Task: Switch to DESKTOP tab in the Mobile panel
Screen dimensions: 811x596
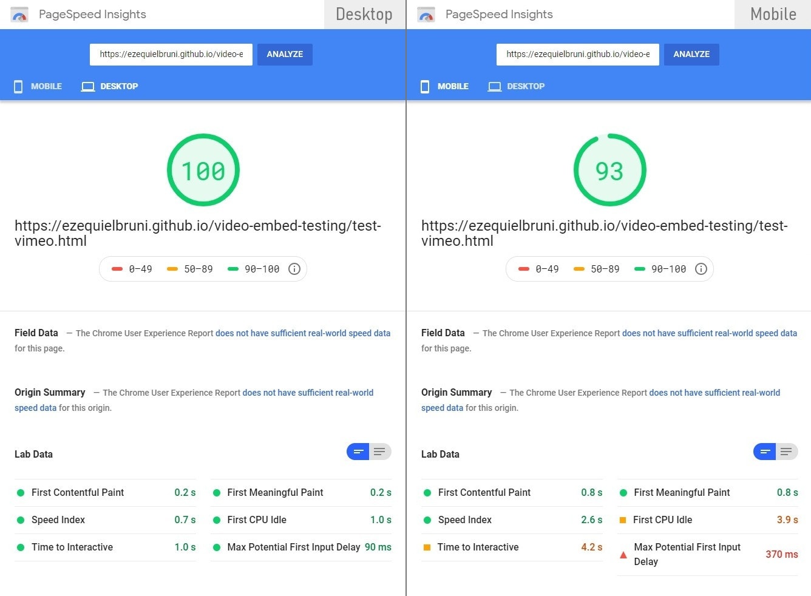Action: pyautogui.click(x=517, y=86)
